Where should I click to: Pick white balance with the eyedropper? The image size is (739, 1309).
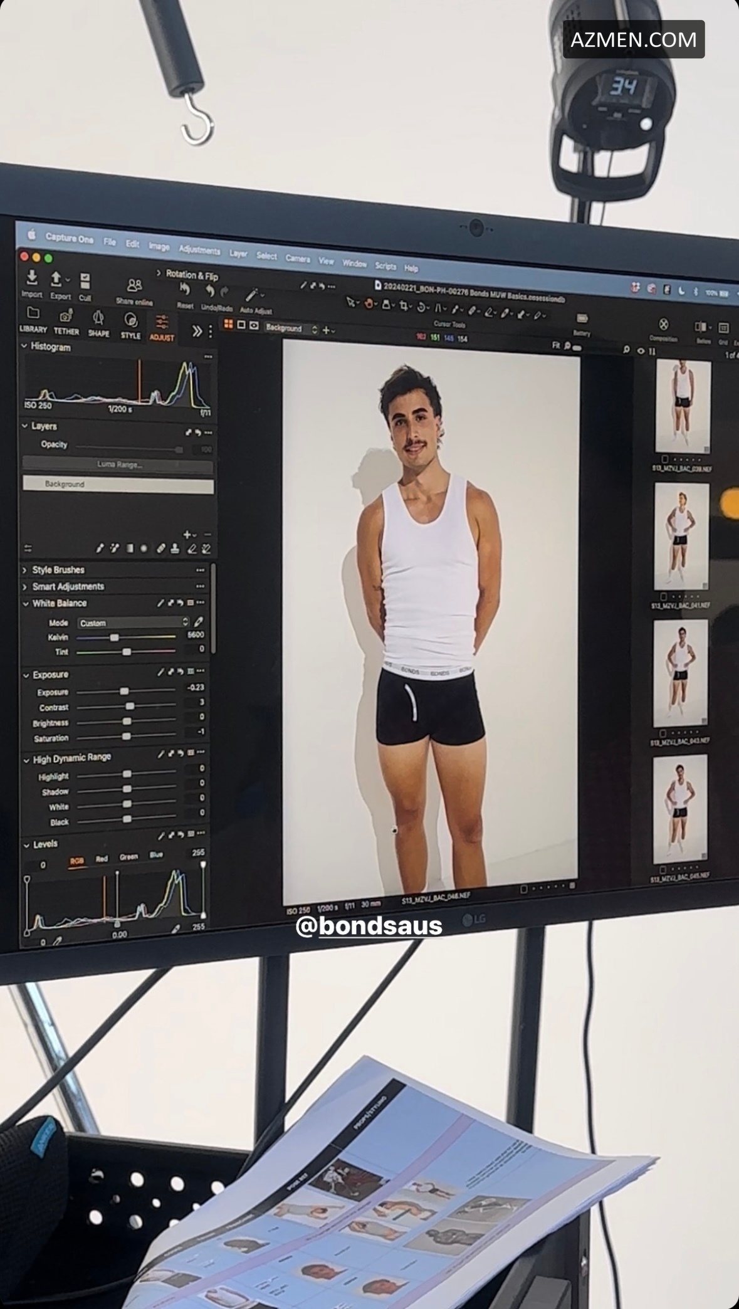click(199, 622)
